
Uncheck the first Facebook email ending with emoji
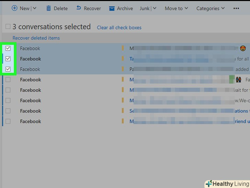tap(8, 48)
